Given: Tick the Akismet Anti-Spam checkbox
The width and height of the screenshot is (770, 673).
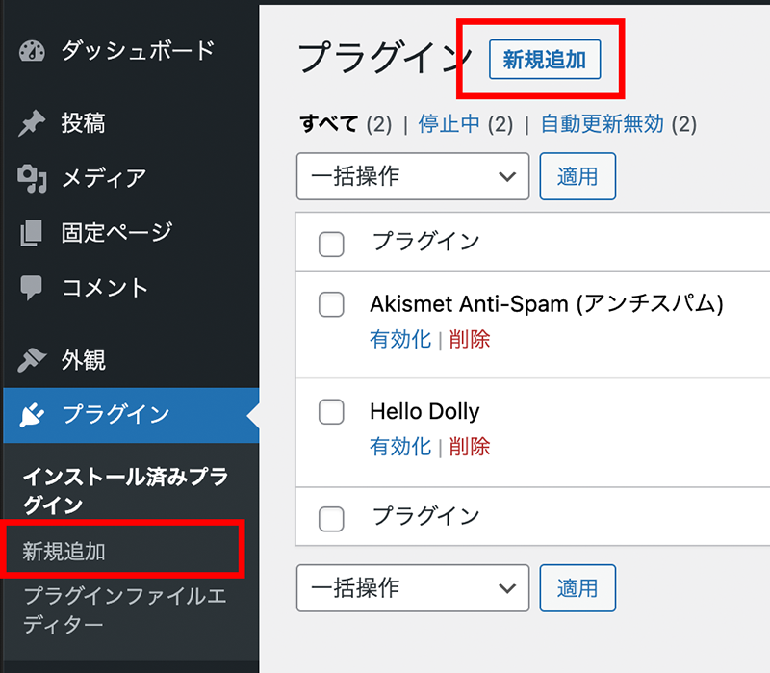Looking at the screenshot, I should click(x=331, y=304).
